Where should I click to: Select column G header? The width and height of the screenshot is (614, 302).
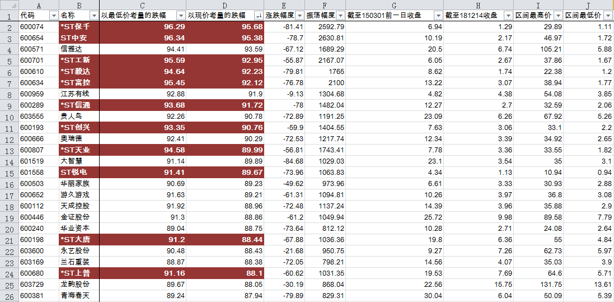coord(395,5)
